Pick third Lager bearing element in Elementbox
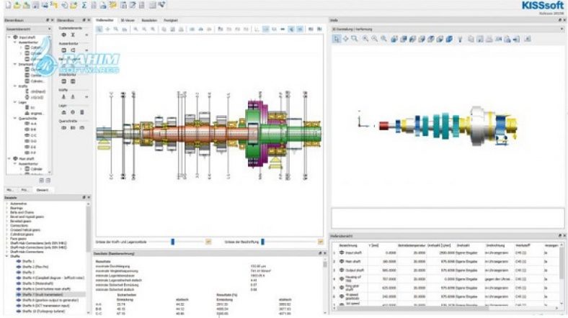Screen dimensions: 568x318 82,112
